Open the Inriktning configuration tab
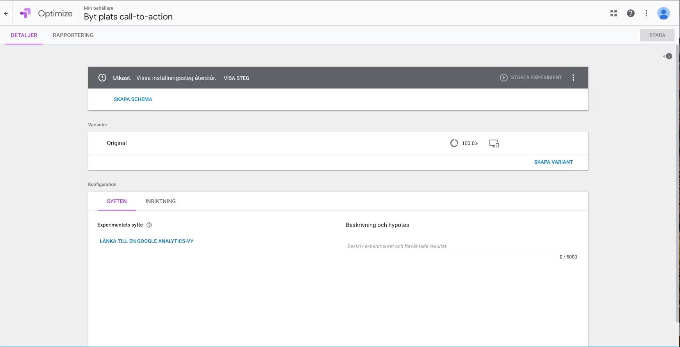680x347 pixels. [161, 201]
